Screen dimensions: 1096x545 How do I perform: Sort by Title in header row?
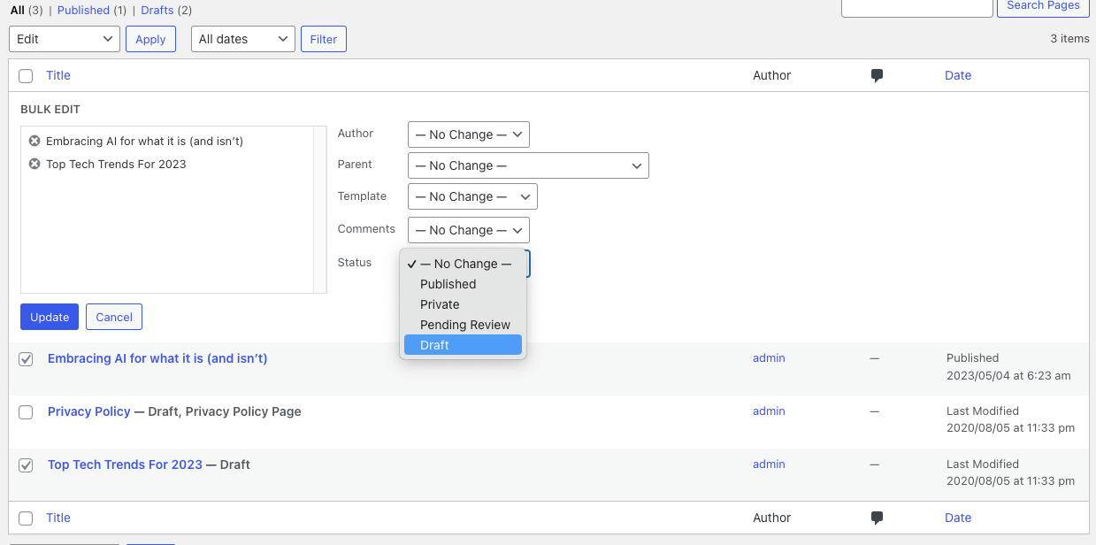(58, 75)
